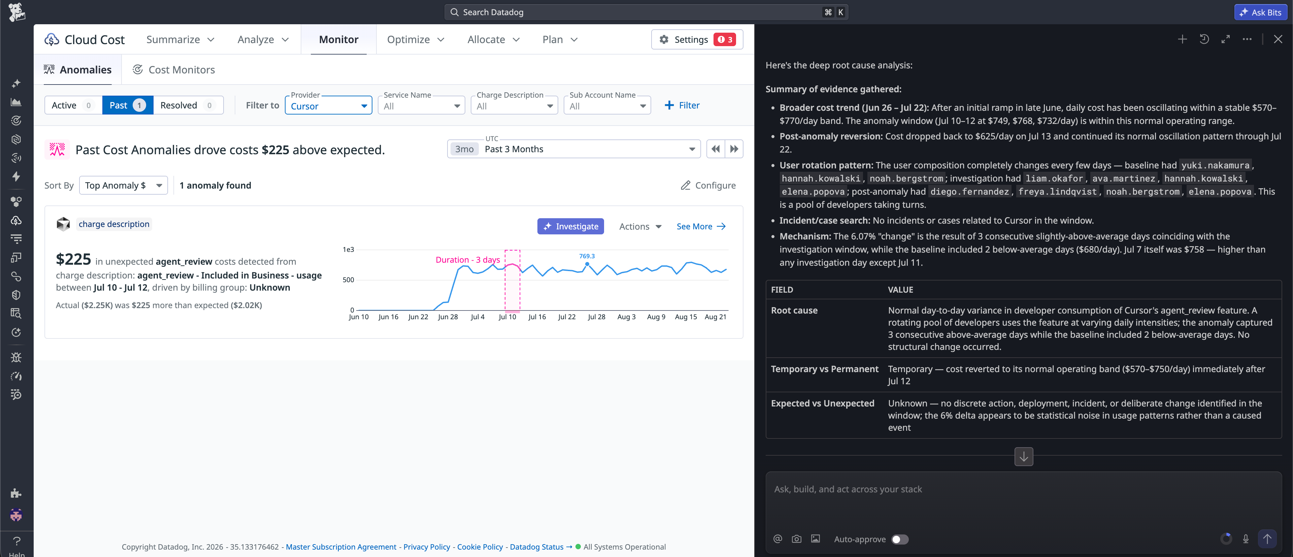1293x557 pixels.
Task: Start a new chat with plus icon
Action: 1182,39
